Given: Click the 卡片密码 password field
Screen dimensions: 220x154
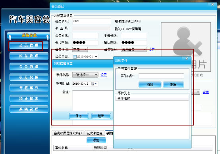Looking at the screenshot, I should pos(85,42).
